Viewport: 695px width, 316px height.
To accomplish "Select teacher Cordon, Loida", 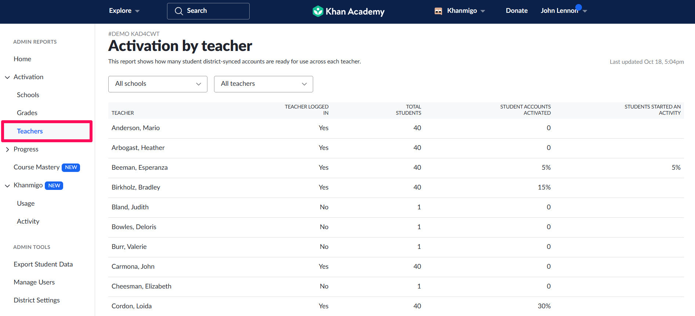I will click(131, 306).
